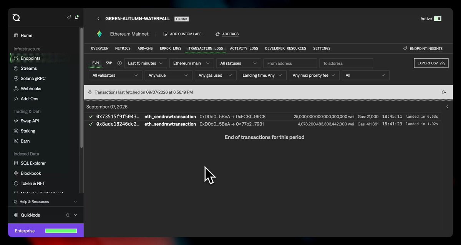Click the QuikNode account avatar icon
The image size is (461, 245).
[16, 215]
